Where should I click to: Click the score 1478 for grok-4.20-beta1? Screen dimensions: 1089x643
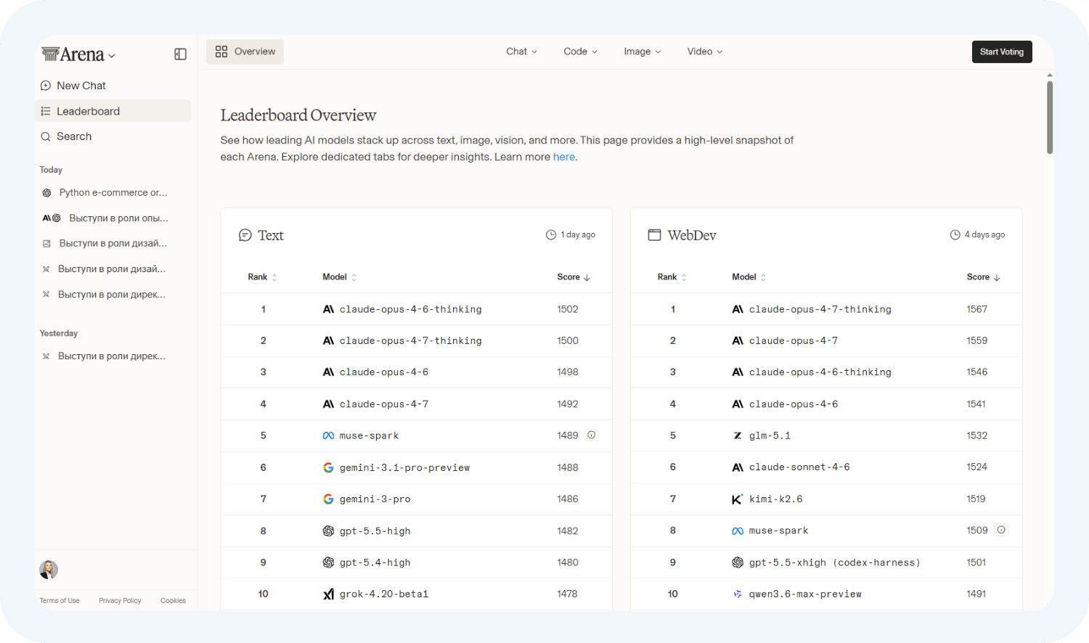point(568,594)
